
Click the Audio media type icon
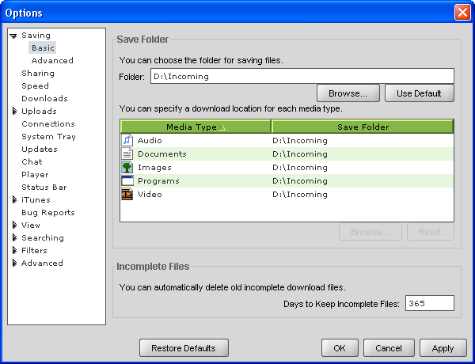[x=127, y=140]
